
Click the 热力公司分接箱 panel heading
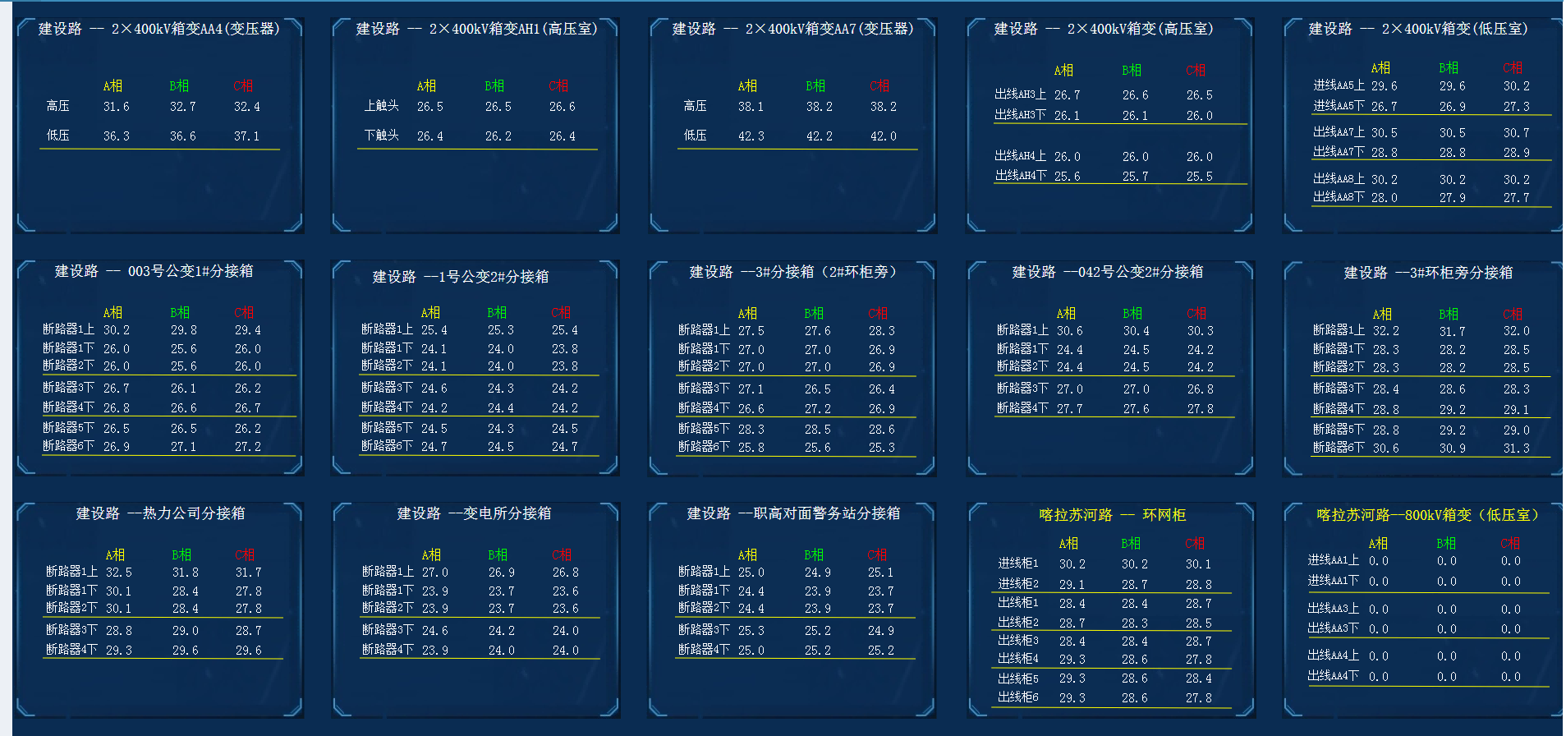[160, 513]
